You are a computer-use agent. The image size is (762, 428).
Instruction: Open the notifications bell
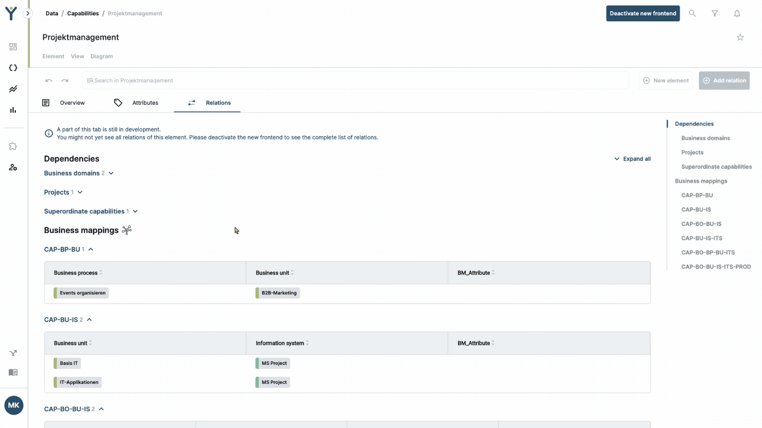point(737,13)
